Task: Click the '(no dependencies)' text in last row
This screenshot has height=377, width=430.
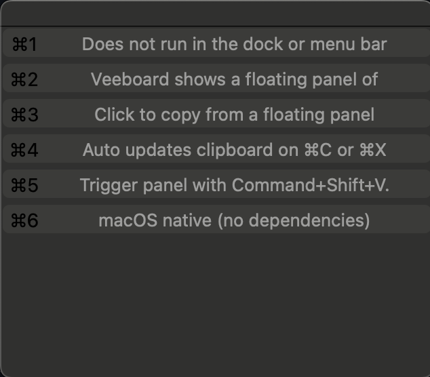Action: tap(294, 221)
